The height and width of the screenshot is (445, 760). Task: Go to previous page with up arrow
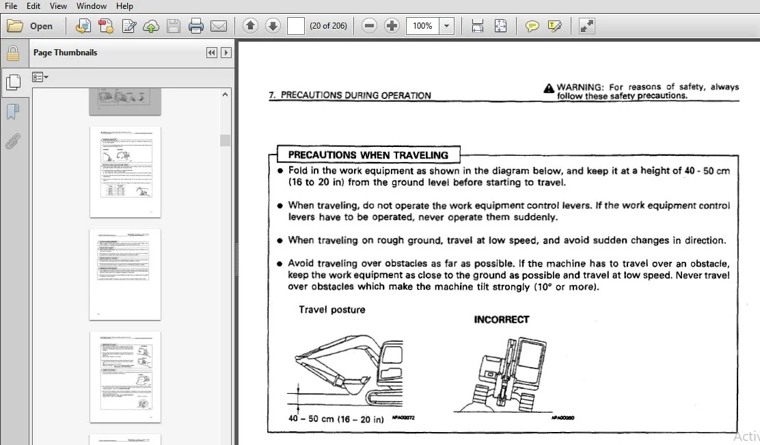[250, 26]
